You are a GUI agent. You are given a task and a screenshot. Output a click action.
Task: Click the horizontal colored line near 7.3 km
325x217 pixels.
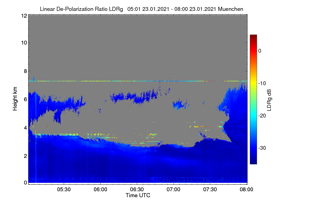point(138,81)
